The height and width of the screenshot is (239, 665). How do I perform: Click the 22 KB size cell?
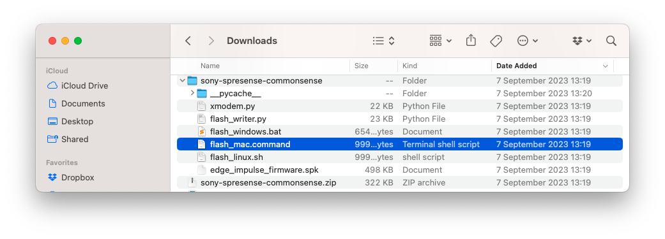click(x=382, y=106)
